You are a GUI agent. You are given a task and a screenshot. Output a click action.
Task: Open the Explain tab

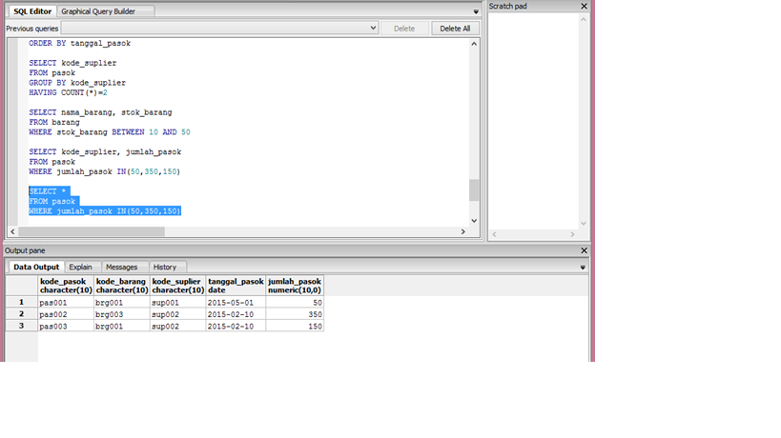[x=81, y=267]
